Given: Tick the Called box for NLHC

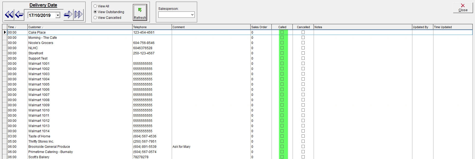Looking at the screenshot, I should pyautogui.click(x=282, y=48).
